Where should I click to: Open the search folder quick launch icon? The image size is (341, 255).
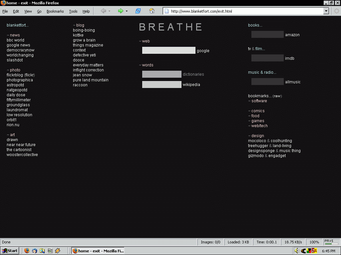(42, 251)
